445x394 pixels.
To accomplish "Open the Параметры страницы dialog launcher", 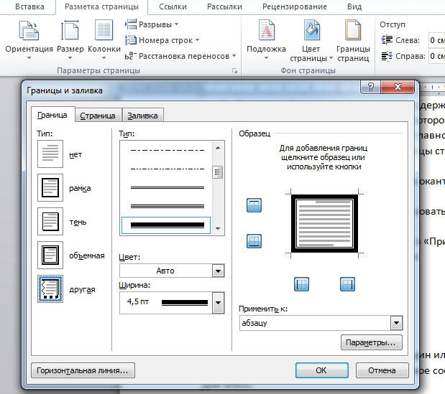I will click(234, 71).
